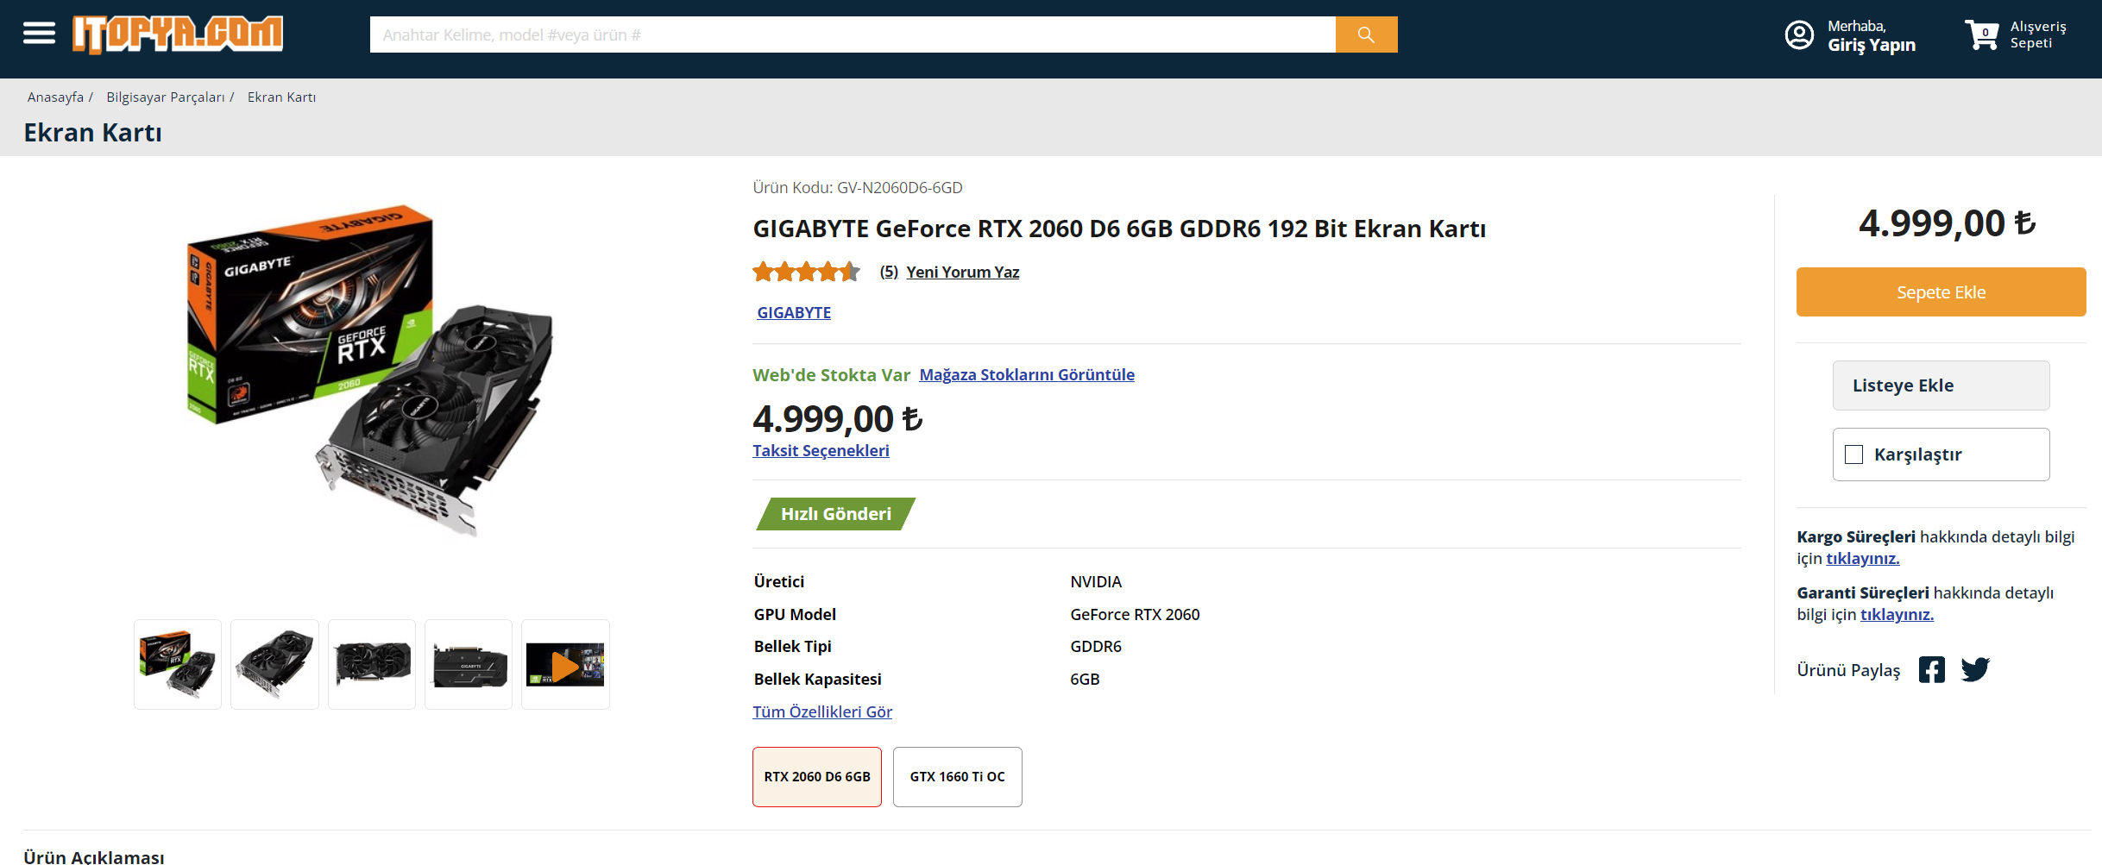Click the GDDR6 memory type value
This screenshot has width=2102, height=865.
(x=1096, y=647)
